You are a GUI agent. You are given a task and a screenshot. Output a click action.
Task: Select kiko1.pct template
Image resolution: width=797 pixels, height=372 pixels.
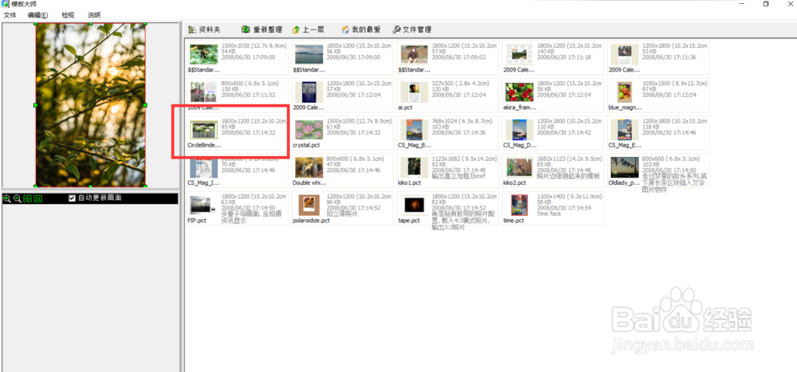pos(448,170)
